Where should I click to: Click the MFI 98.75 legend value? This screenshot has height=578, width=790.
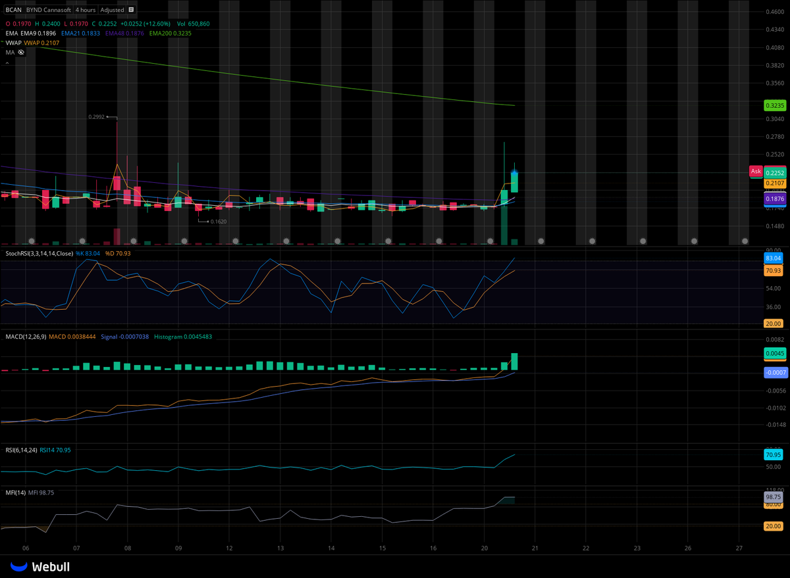41,492
